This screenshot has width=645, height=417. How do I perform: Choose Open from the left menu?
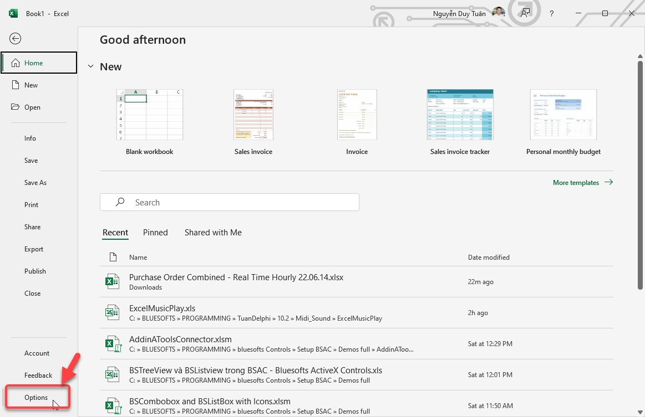(39, 107)
